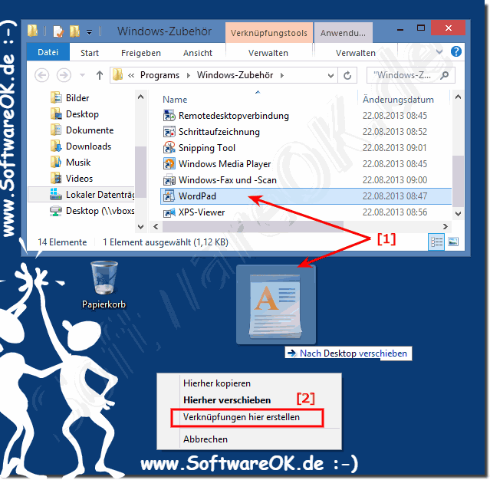Switch to the Start ribbon tab

[90, 53]
